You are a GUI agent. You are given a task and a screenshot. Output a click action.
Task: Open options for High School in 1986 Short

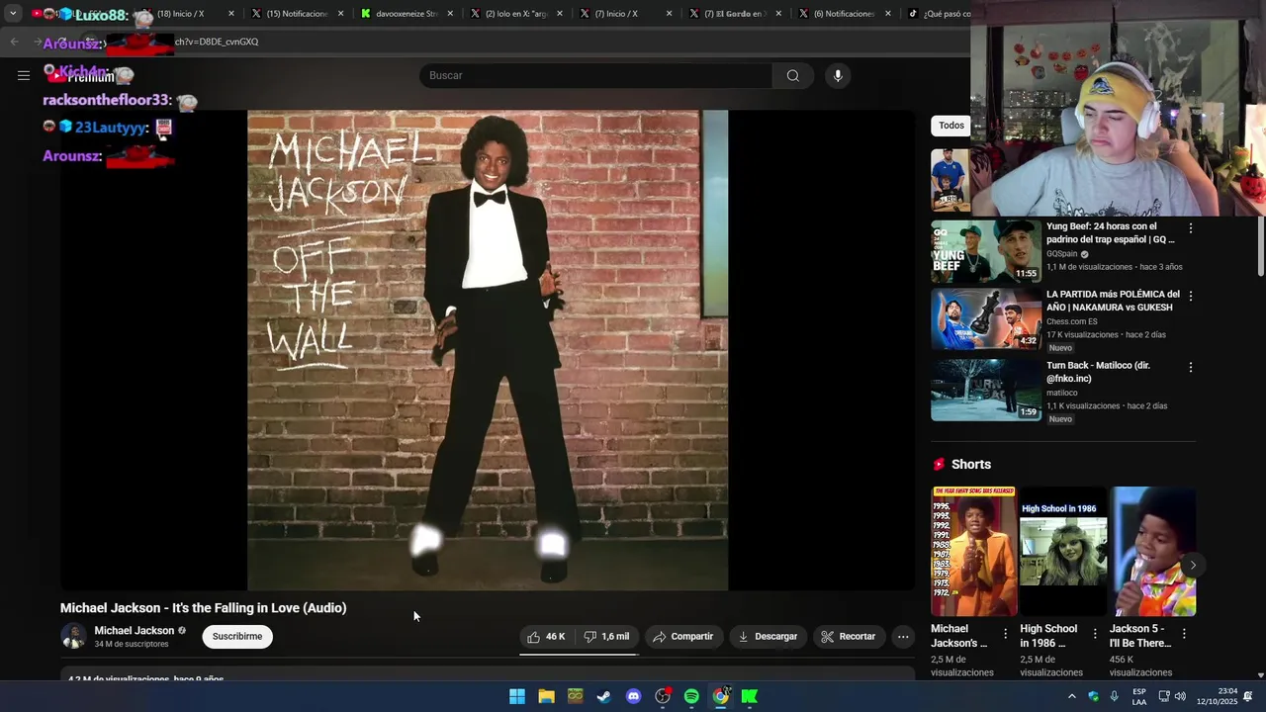[1095, 634]
